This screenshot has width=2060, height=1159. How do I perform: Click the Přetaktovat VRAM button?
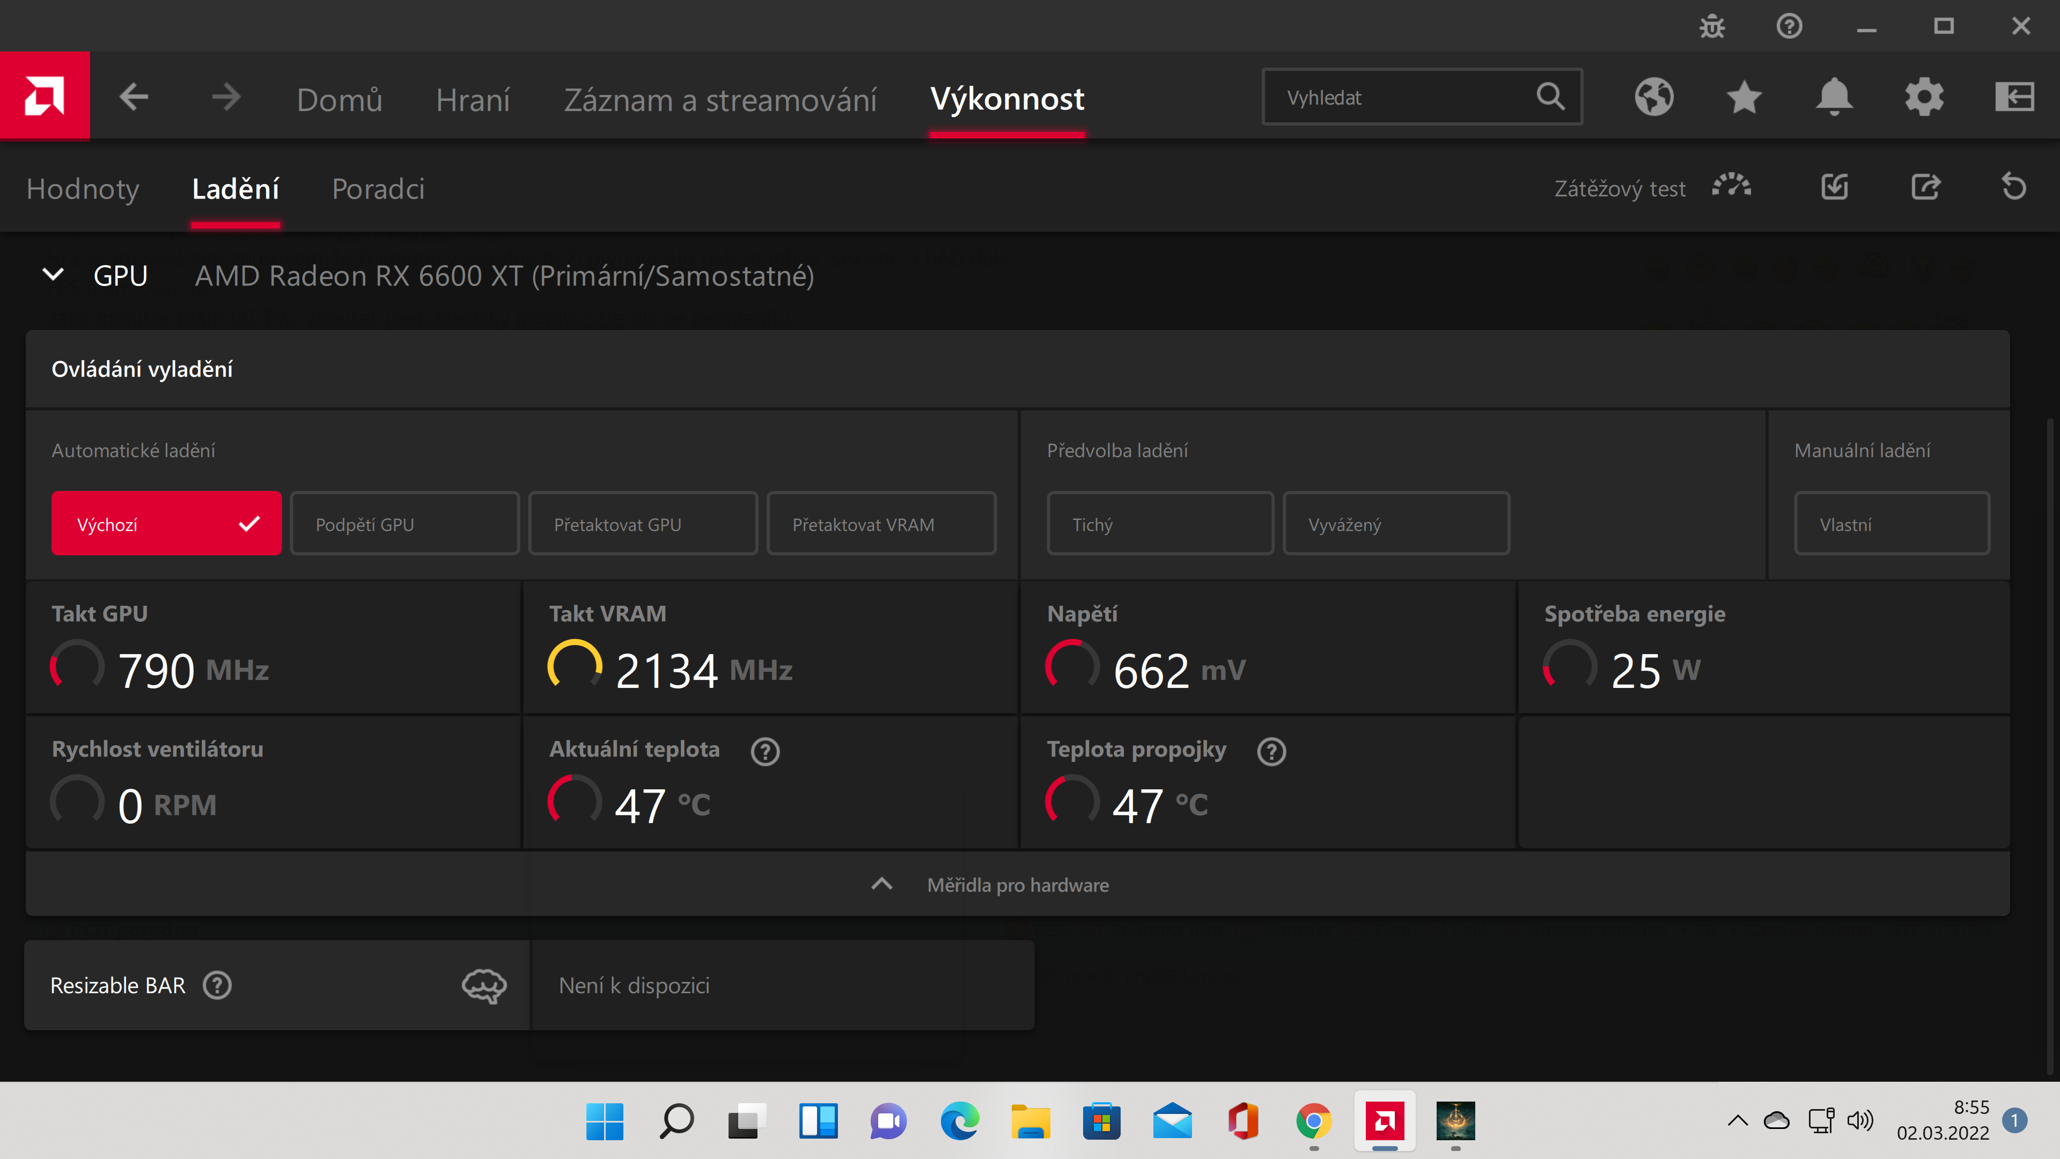pos(881,524)
